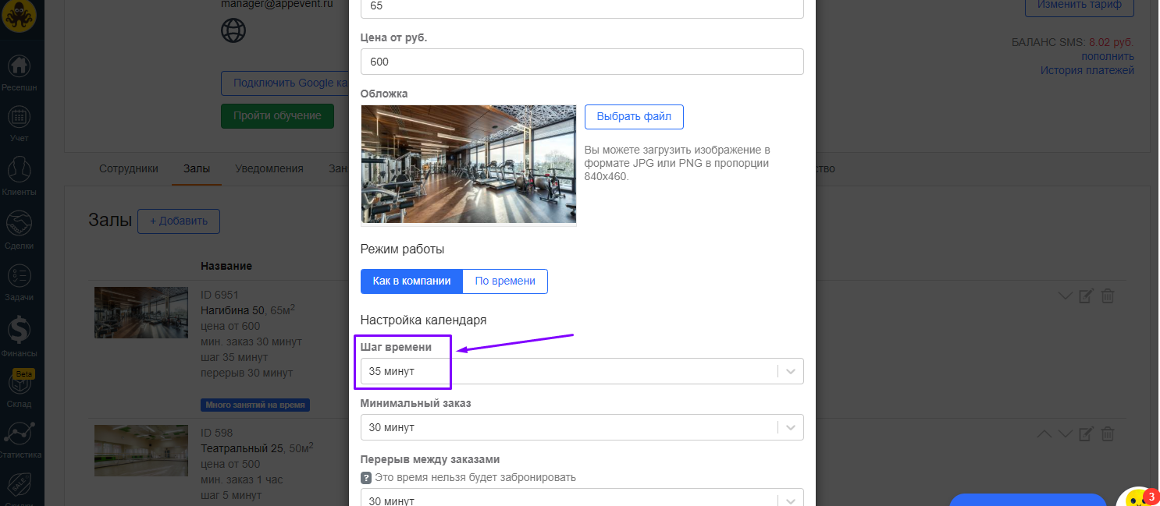Viewport: 1160px width, 506px height.
Task: Switch to the Уведомления tab
Action: pyautogui.click(x=269, y=168)
